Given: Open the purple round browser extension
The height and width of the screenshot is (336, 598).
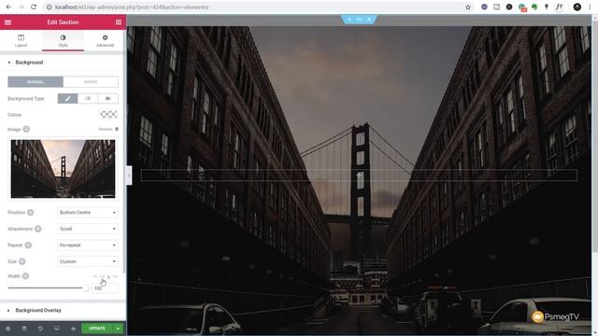Looking at the screenshot, I should (x=484, y=7).
